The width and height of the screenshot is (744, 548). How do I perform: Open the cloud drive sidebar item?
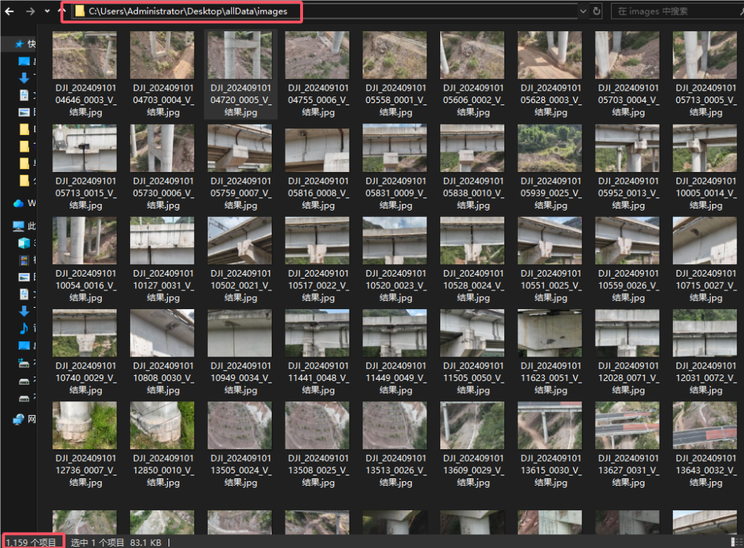point(18,203)
